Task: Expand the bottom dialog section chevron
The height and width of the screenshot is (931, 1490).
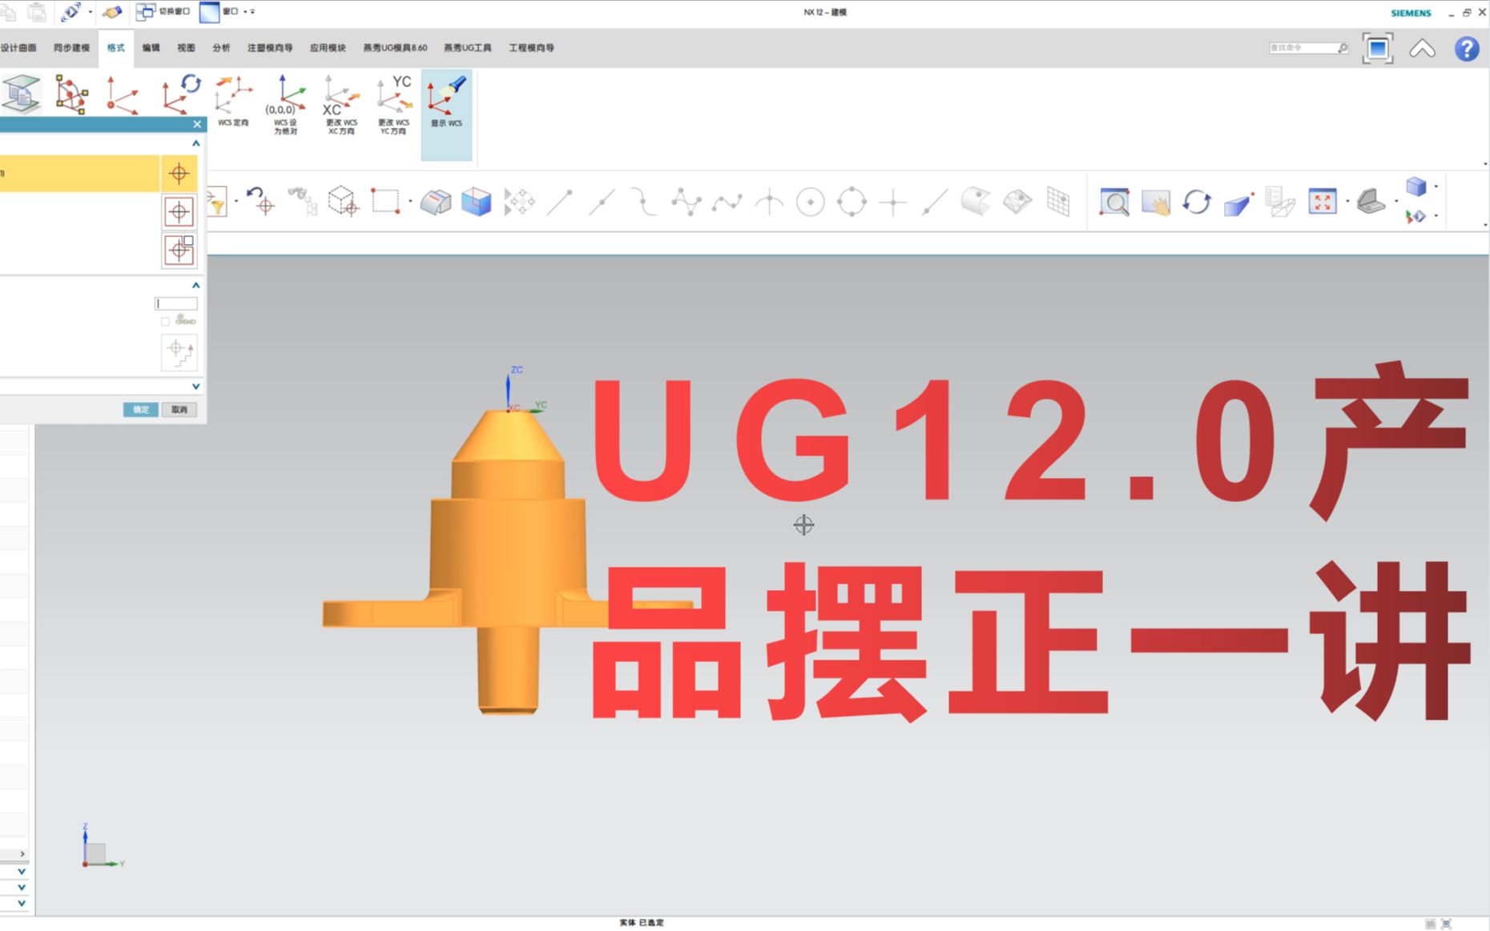Action: point(195,387)
